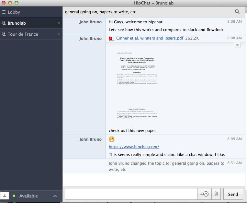
Task: Click the 'check out this new paper' message
Action: click(x=132, y=131)
